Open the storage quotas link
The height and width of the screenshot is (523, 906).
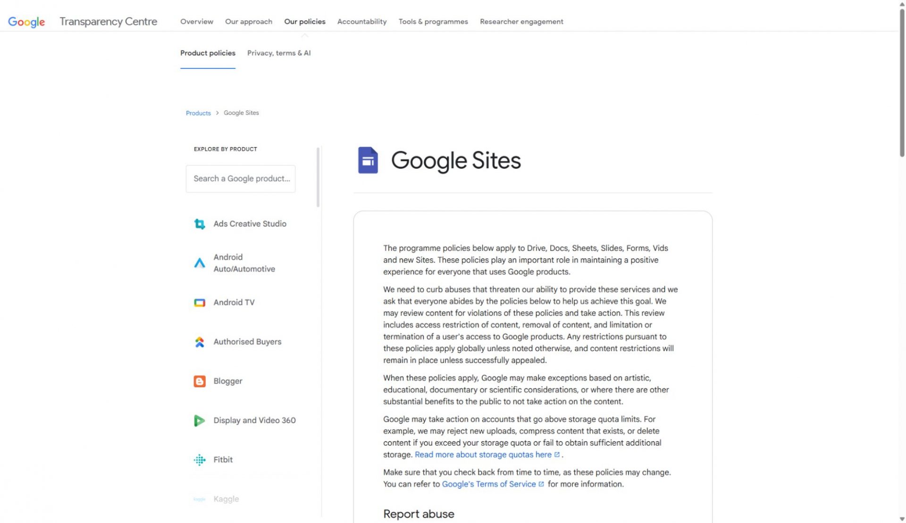point(483,454)
